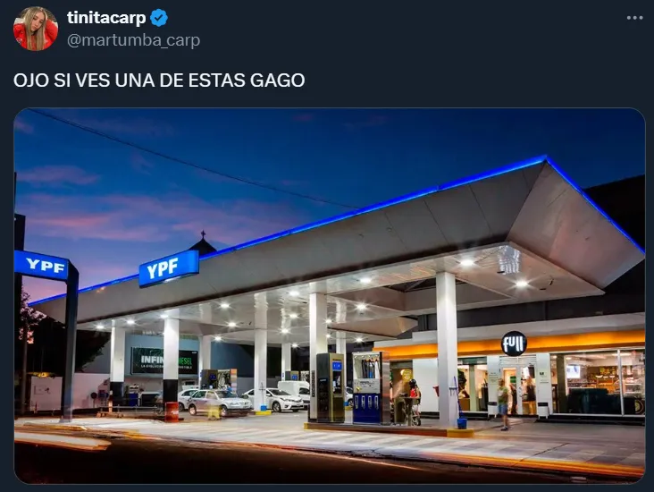The width and height of the screenshot is (654, 492).
Task: Click the blue verified badge
Action: 159,18
